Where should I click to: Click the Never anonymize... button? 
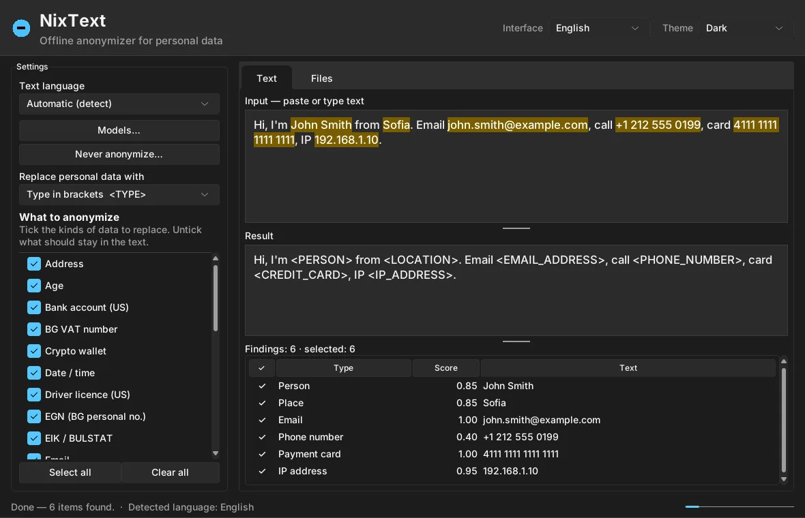click(x=119, y=154)
